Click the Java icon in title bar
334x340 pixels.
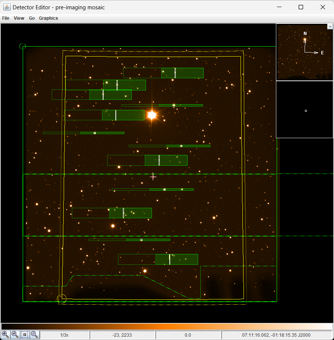coord(7,7)
